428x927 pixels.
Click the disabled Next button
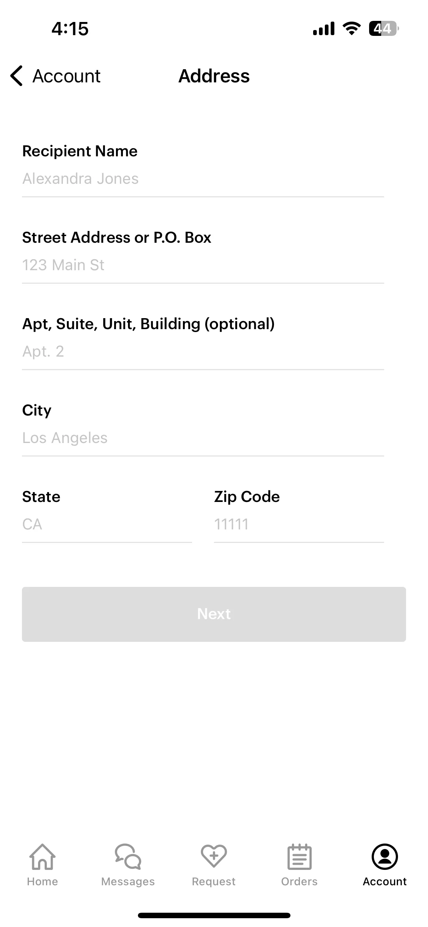pyautogui.click(x=214, y=614)
